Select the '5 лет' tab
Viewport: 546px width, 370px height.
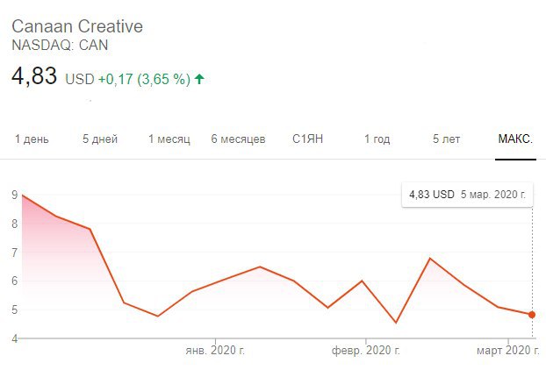point(447,140)
